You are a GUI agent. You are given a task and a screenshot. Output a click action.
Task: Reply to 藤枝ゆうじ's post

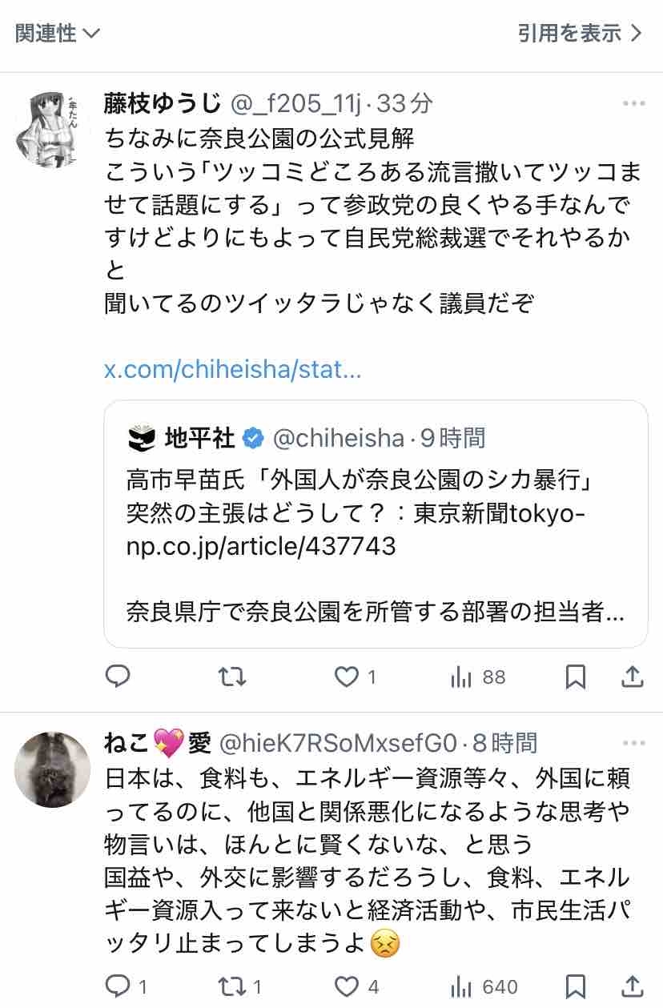[x=118, y=677]
